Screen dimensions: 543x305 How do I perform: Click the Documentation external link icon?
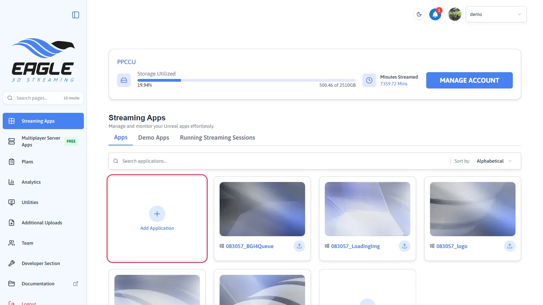pos(76,284)
